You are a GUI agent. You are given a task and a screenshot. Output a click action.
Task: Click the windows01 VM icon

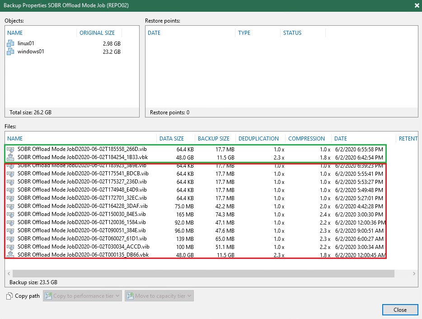[11, 52]
